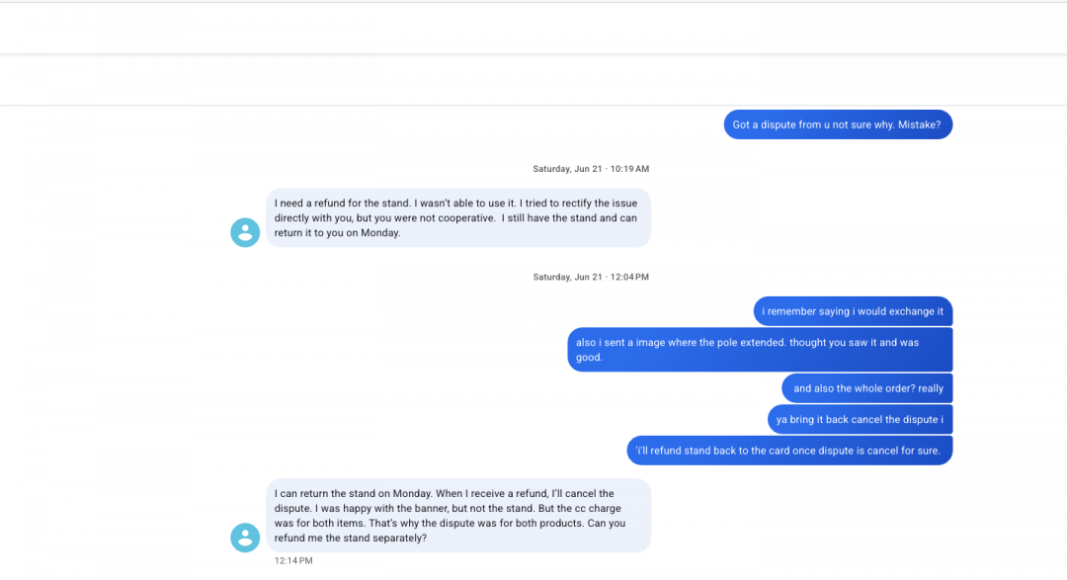This screenshot has width=1067, height=580.
Task: Click the "ya bring it back cancel the dispute" message
Action: click(860, 419)
